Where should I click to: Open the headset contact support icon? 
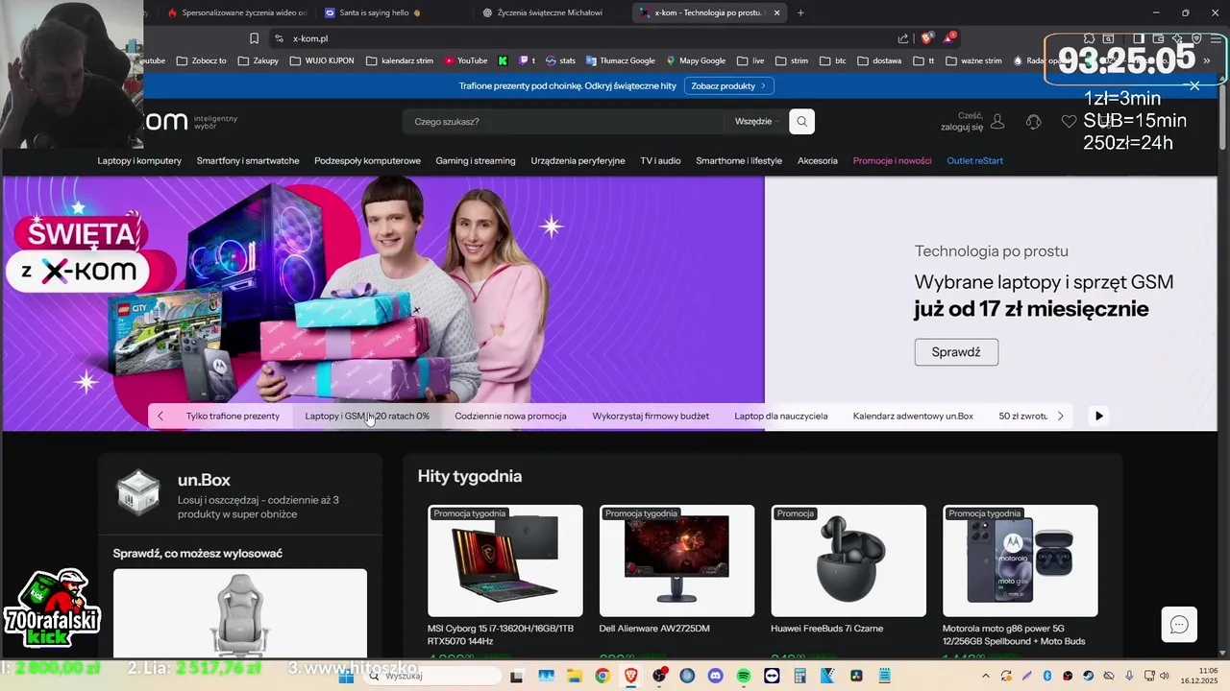coord(1034,122)
